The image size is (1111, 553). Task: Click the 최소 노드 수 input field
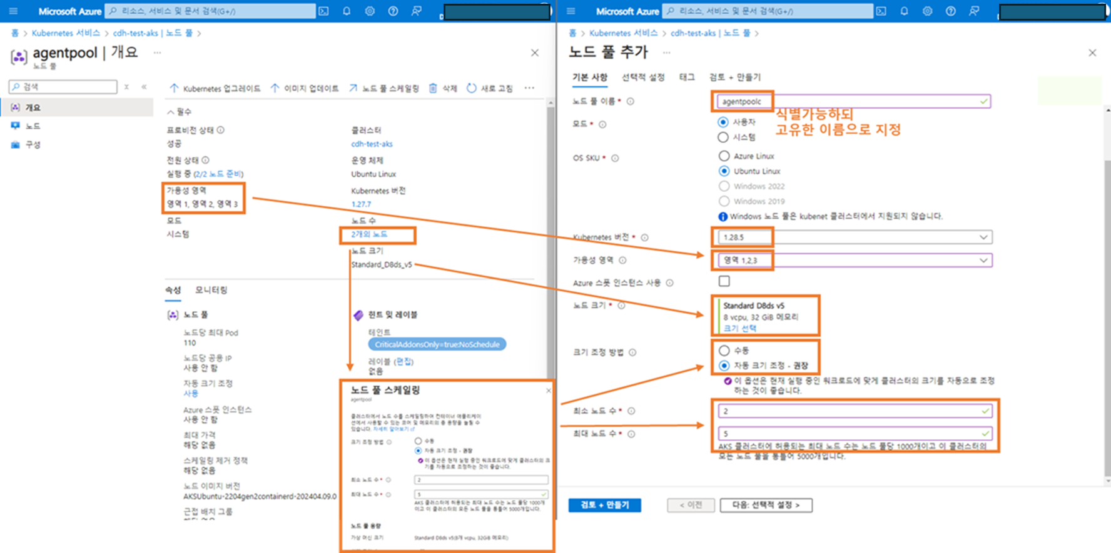(855, 411)
